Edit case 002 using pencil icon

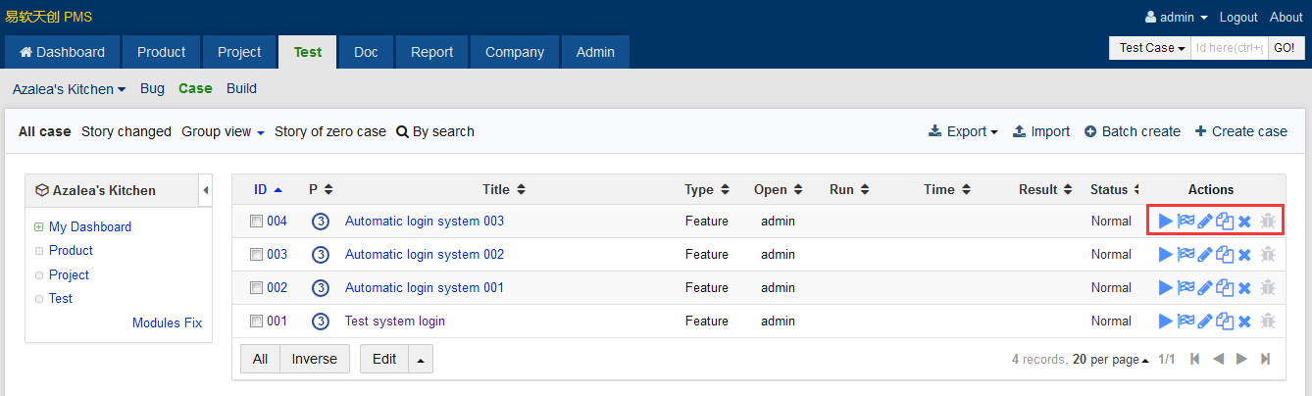point(1205,288)
